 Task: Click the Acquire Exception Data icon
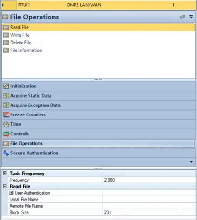[6, 105]
